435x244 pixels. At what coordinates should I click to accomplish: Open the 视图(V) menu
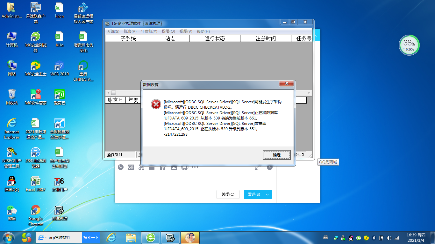click(x=186, y=31)
